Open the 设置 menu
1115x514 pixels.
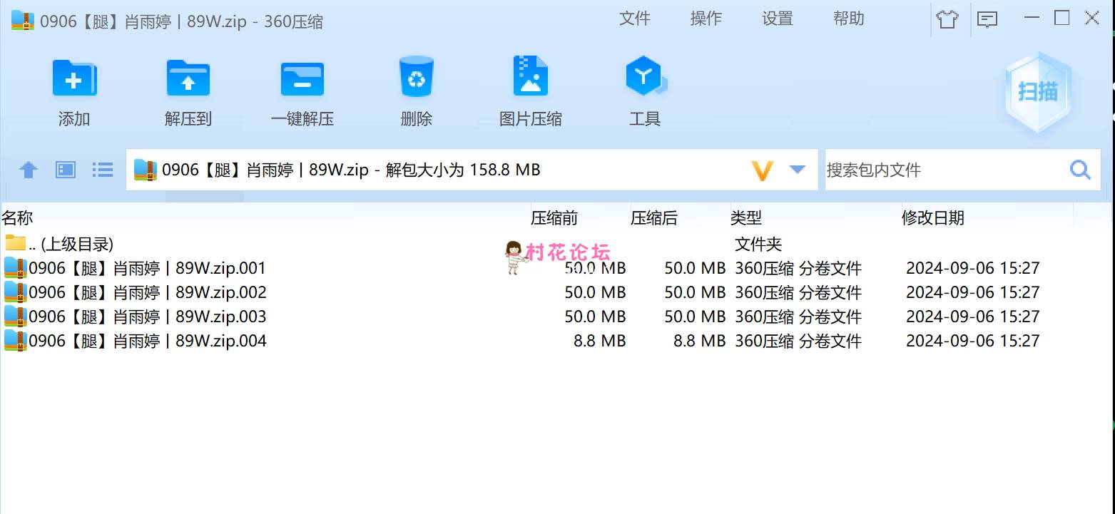click(x=778, y=19)
